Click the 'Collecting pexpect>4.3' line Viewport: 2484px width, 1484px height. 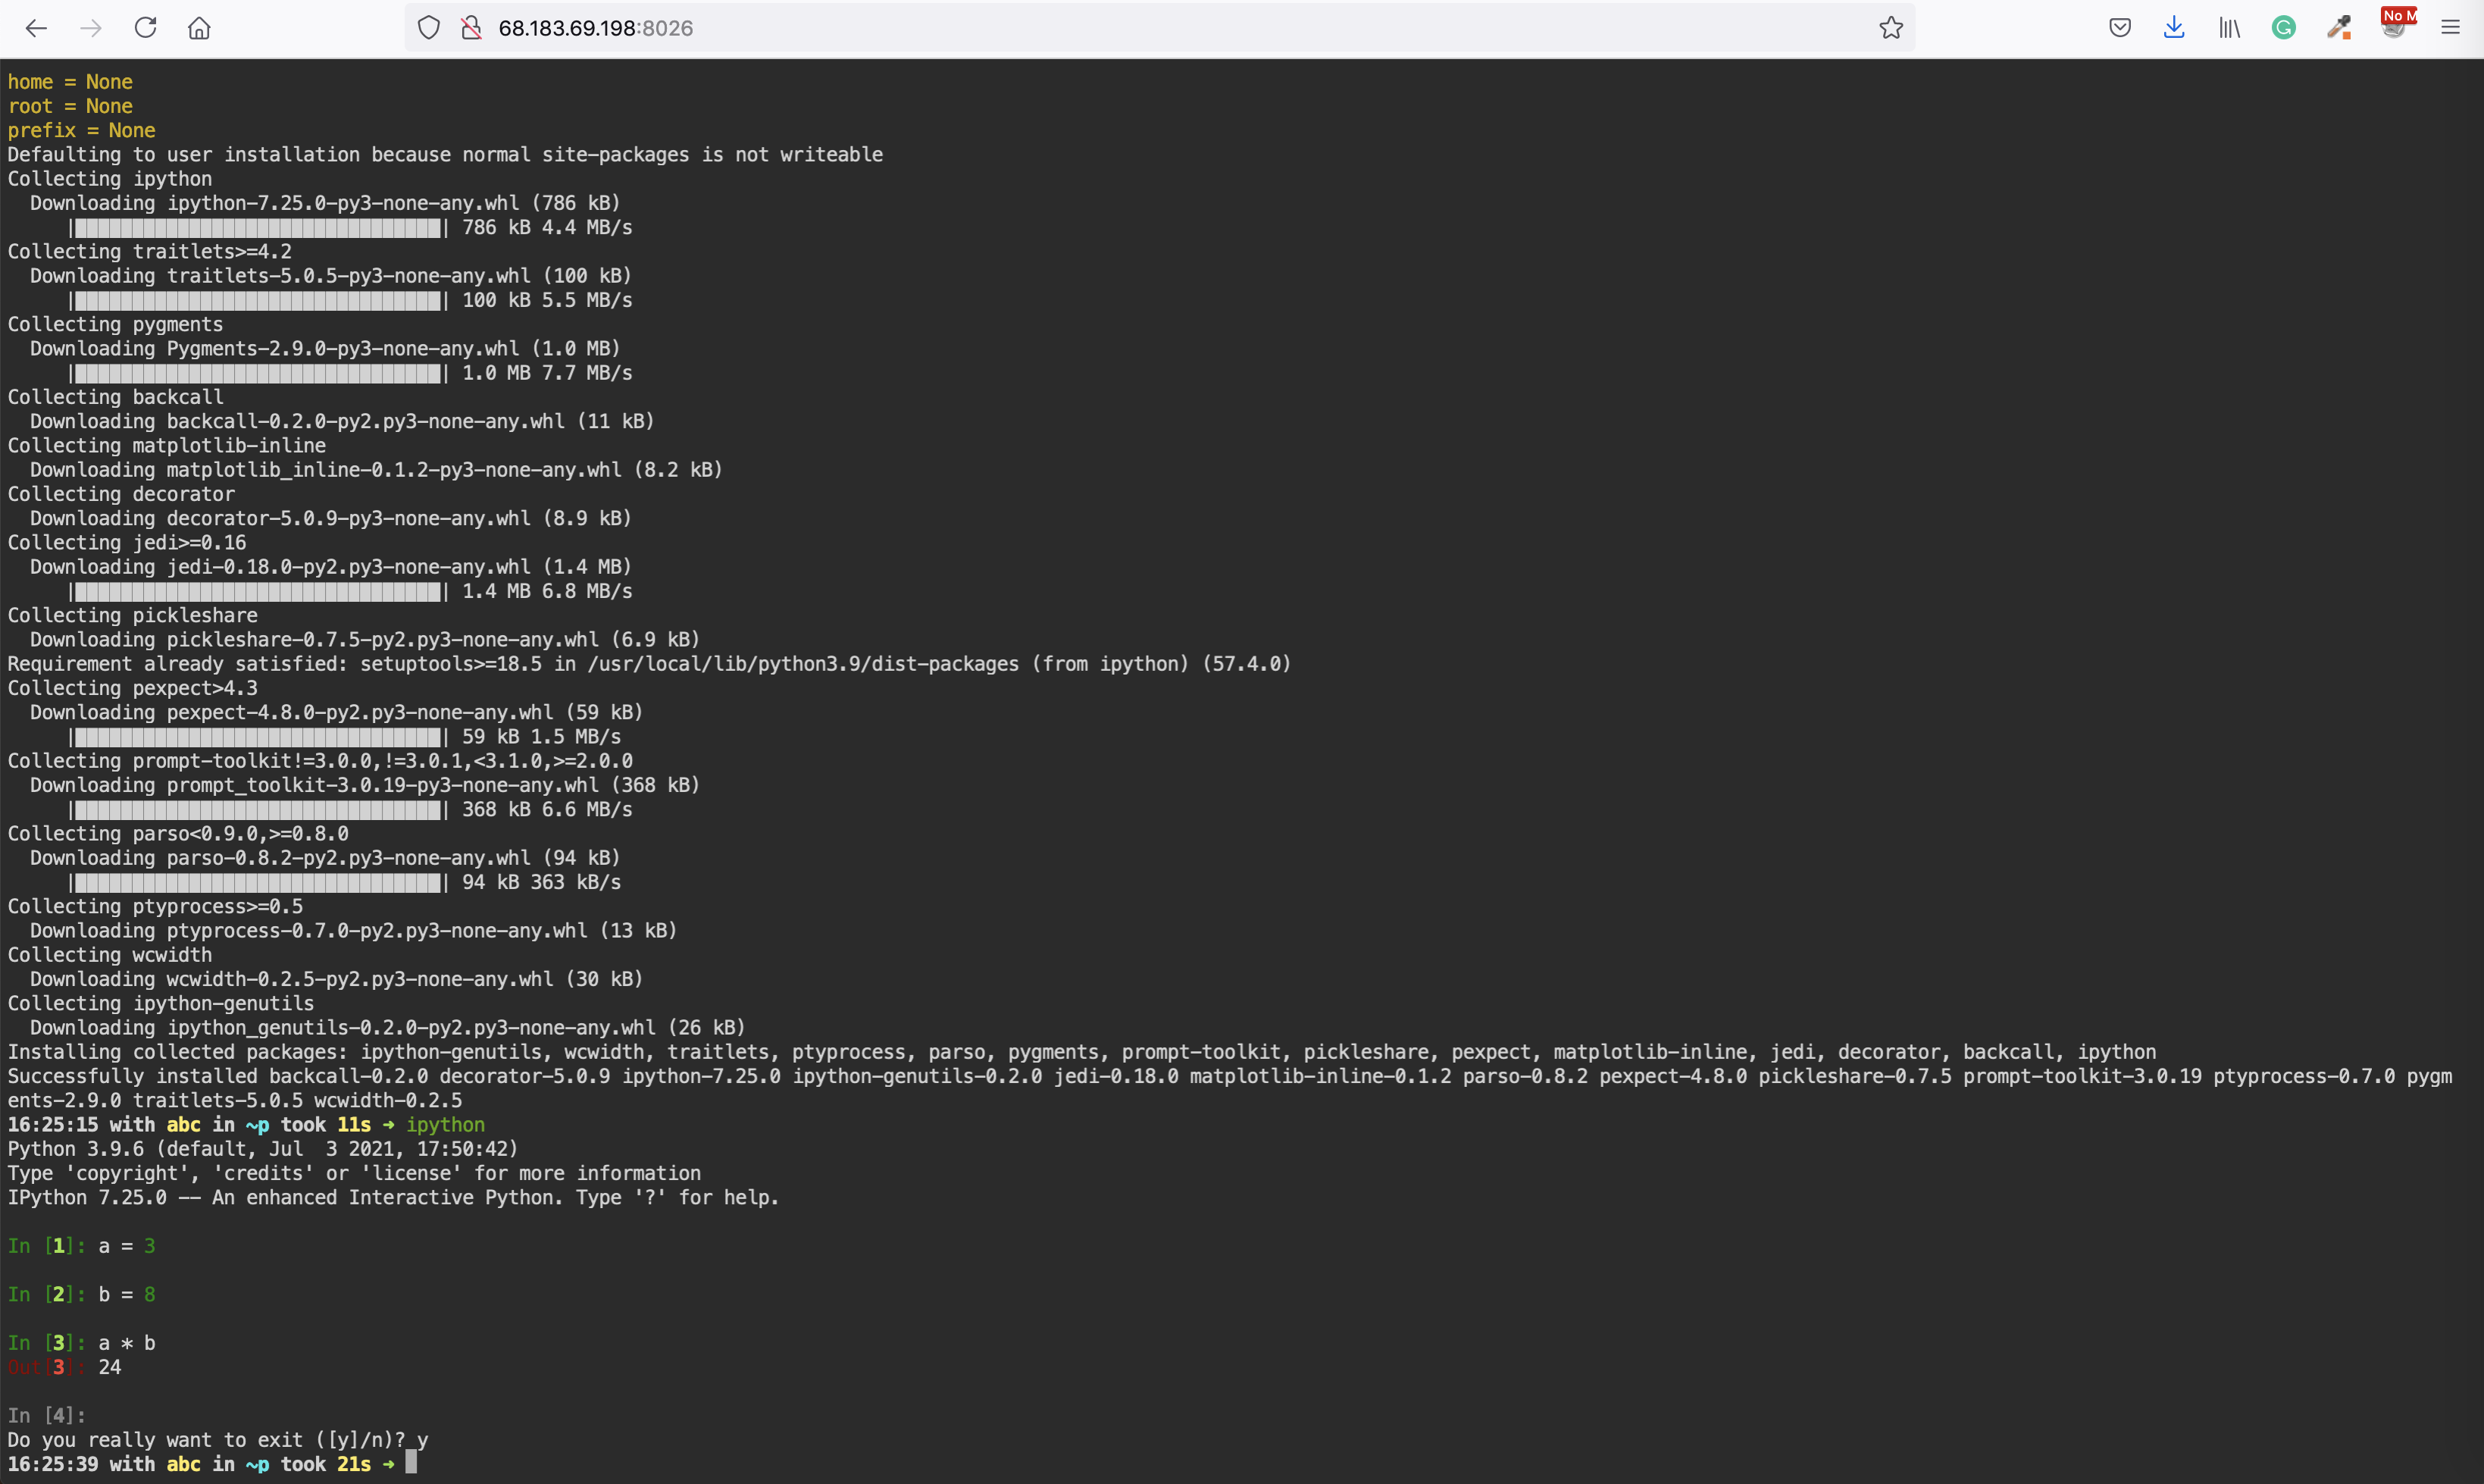[133, 688]
